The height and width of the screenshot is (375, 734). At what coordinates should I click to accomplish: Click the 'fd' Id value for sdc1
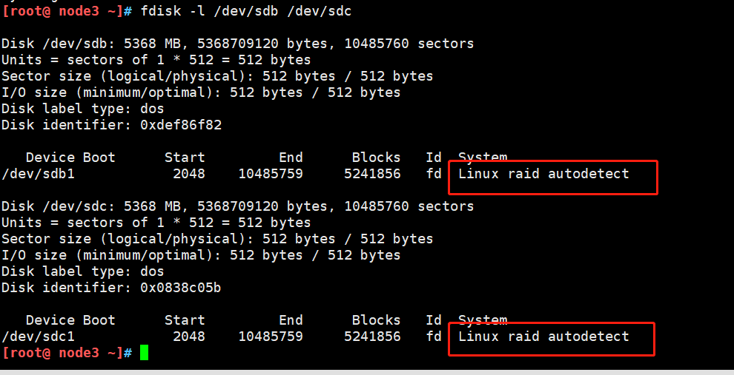tap(434, 337)
